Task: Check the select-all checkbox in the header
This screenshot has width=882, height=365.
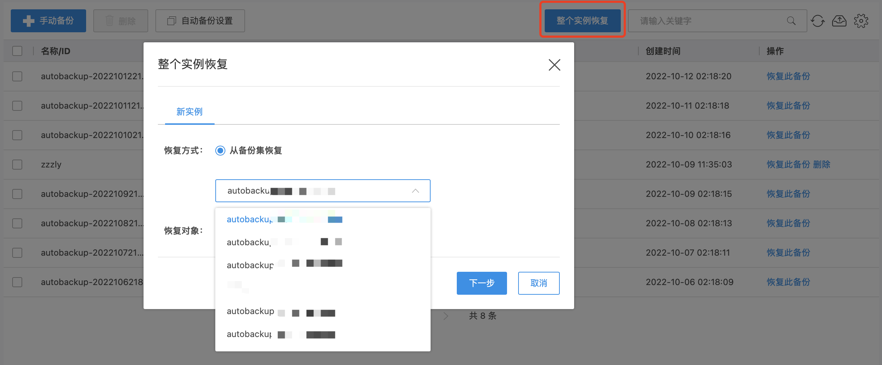Action: (x=17, y=51)
